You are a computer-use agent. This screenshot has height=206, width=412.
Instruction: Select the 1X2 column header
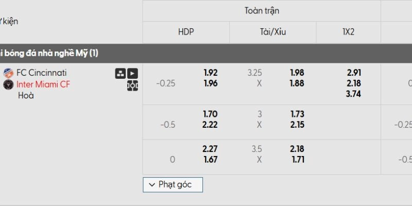pyautogui.click(x=349, y=32)
